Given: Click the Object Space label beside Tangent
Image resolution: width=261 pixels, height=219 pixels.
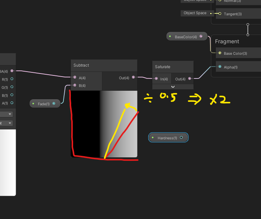Looking at the screenshot, I should pyautogui.click(x=195, y=13).
